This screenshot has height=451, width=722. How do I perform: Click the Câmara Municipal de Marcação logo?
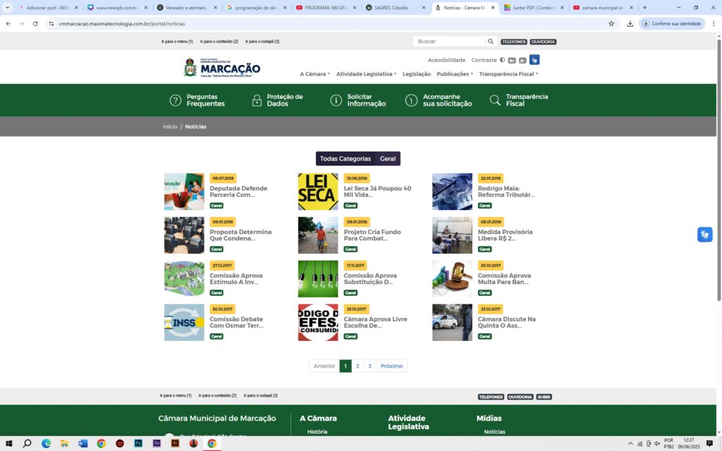coord(221,68)
